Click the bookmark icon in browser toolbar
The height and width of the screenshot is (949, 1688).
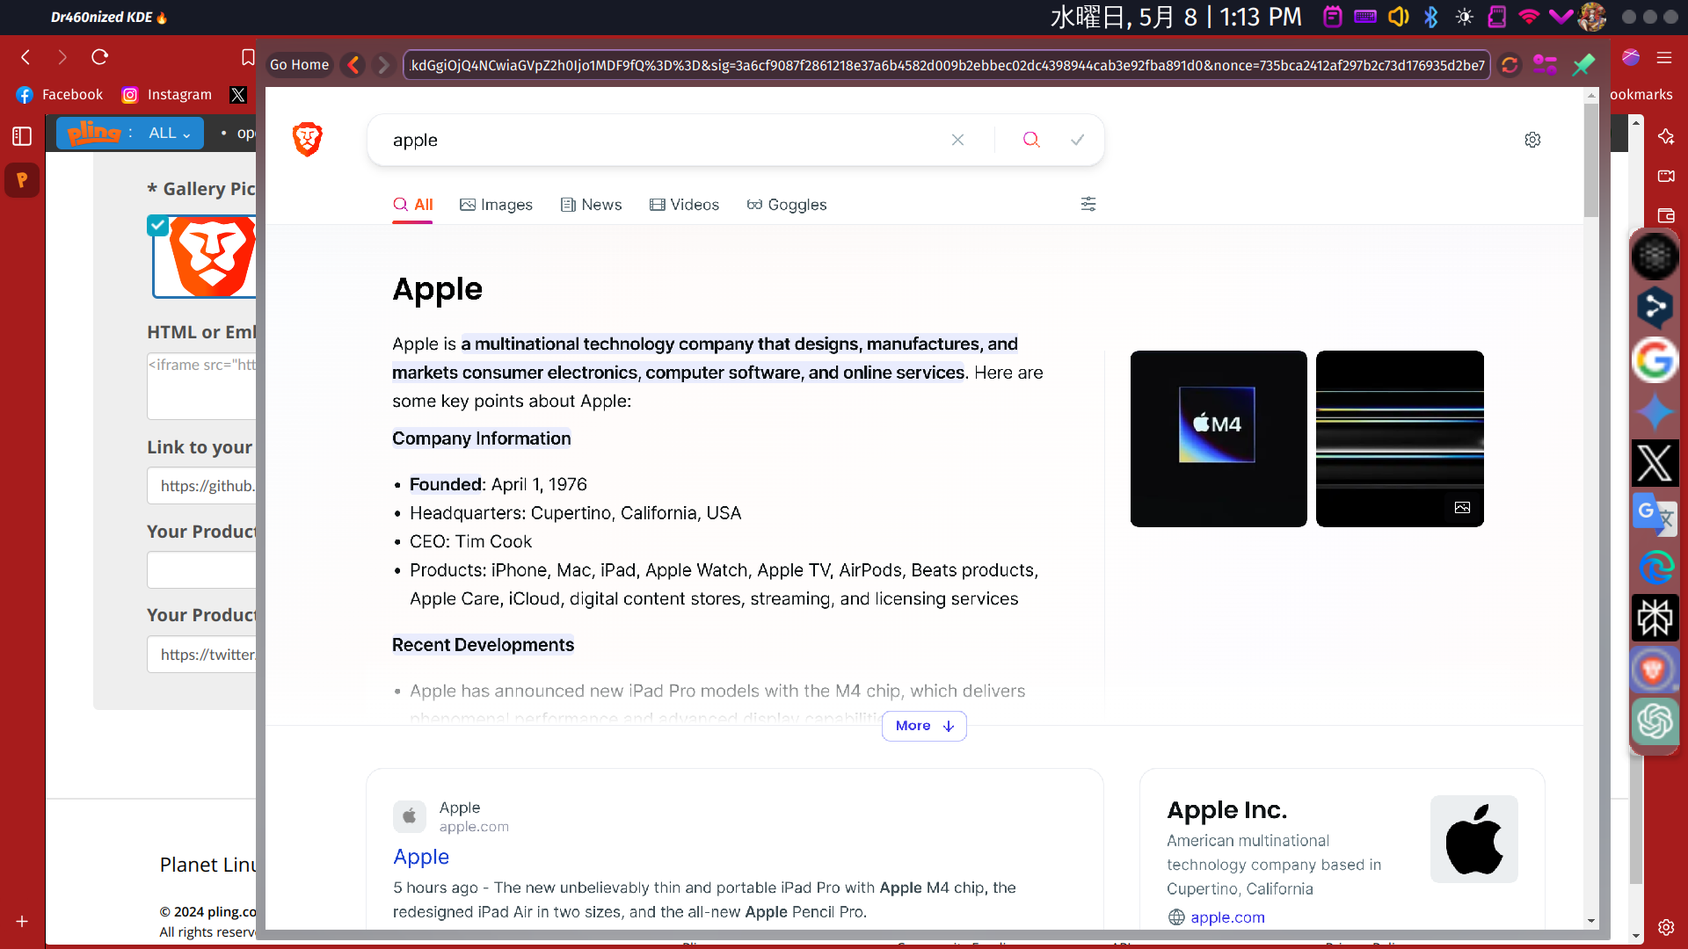pyautogui.click(x=248, y=57)
